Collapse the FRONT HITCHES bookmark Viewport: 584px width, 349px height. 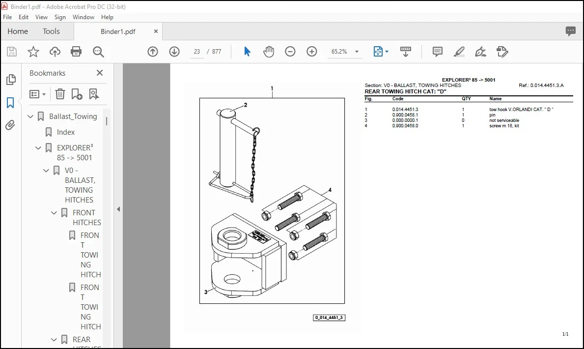tap(54, 212)
